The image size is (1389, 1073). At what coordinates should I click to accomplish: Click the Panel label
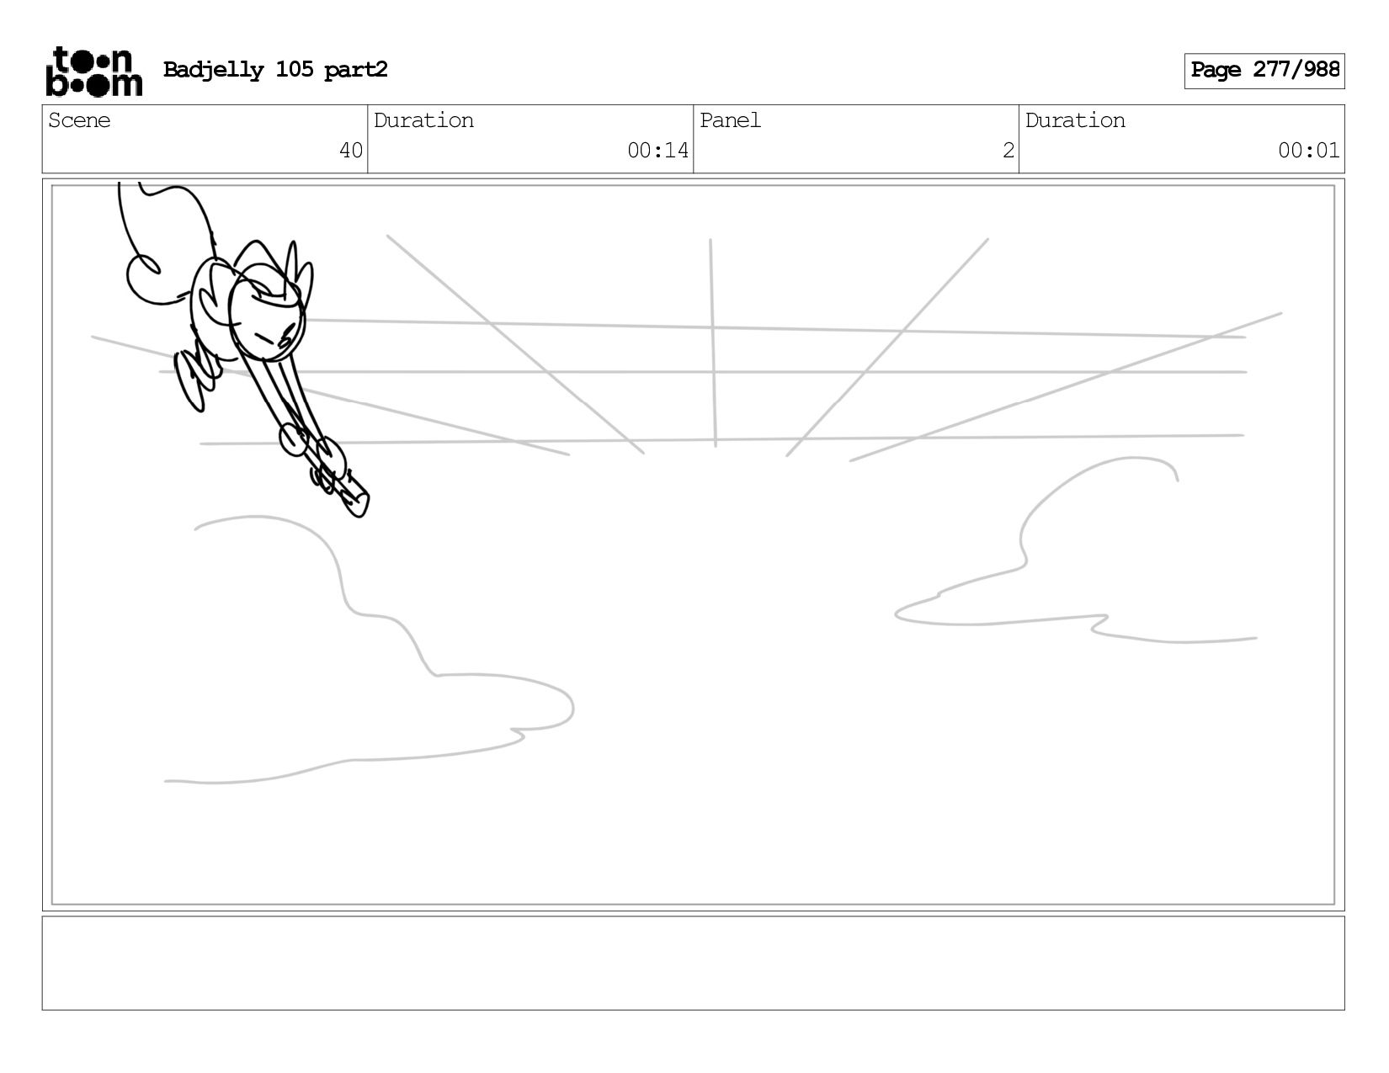730,120
